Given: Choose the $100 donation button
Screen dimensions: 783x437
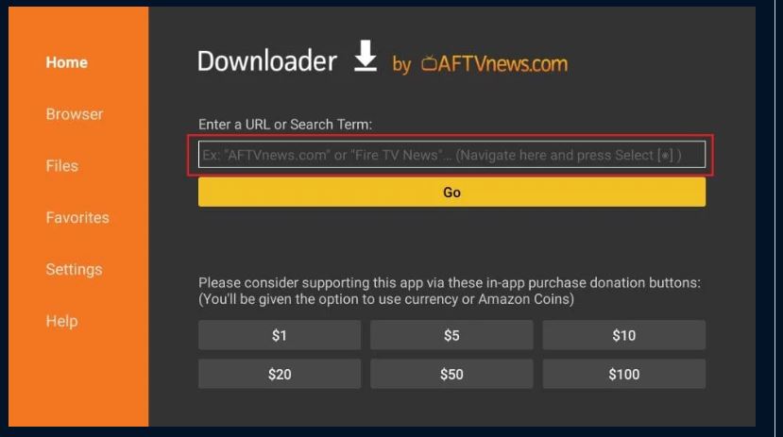Looking at the screenshot, I should pos(623,374).
